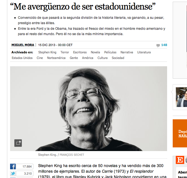
Task: Open the 148 comments count link
Action: [x=164, y=45]
